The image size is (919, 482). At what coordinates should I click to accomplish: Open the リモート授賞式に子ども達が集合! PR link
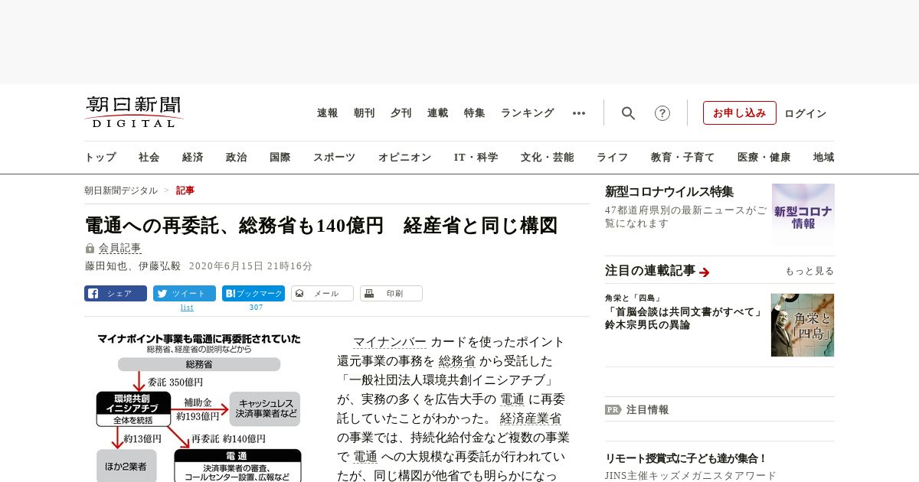tap(686, 458)
